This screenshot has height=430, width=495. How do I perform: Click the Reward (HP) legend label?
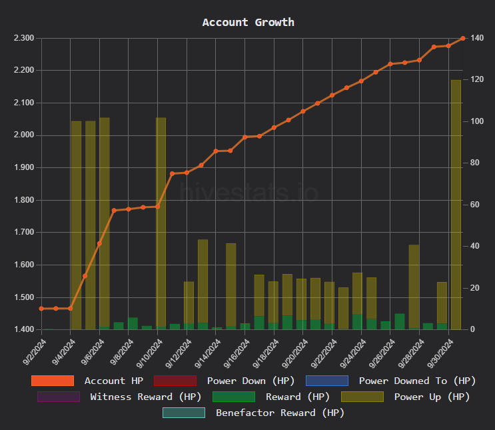click(x=298, y=397)
